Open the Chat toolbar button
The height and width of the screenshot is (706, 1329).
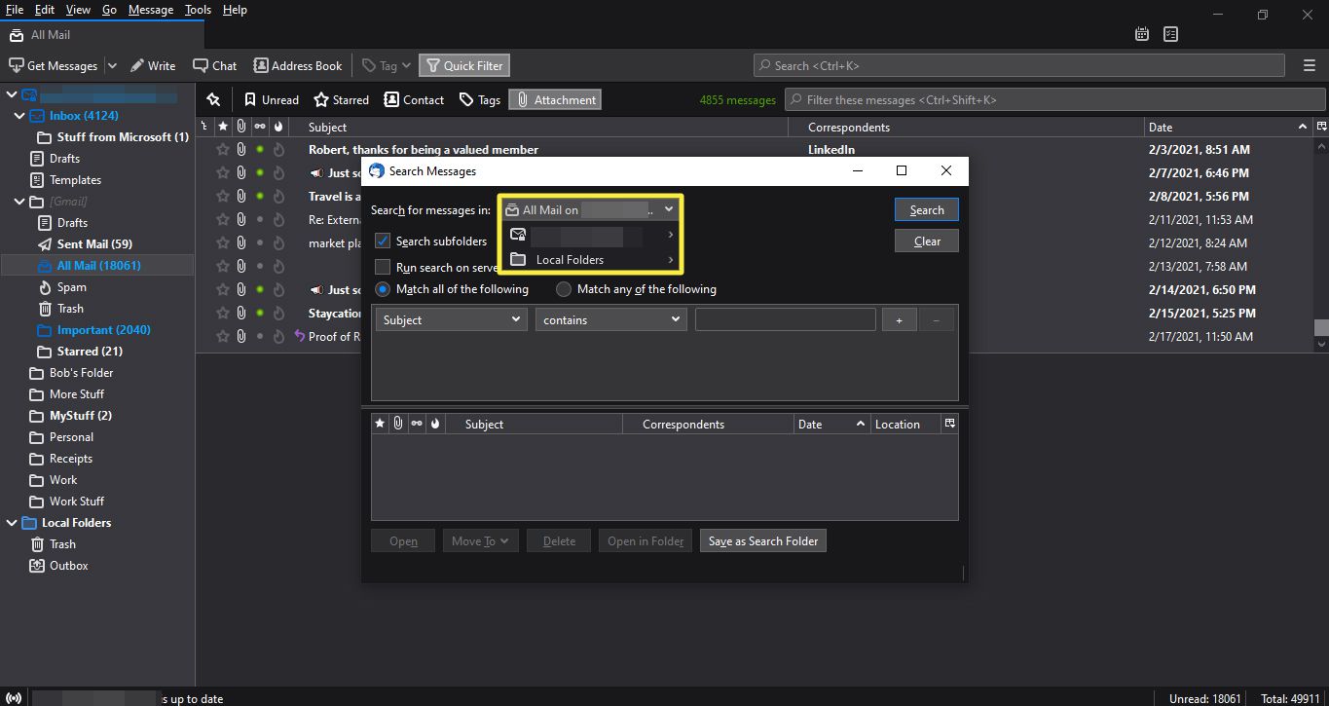pyautogui.click(x=215, y=65)
